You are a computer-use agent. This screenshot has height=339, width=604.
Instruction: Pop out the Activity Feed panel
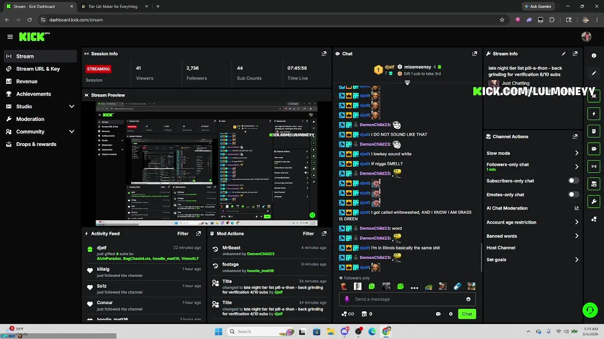198,234
